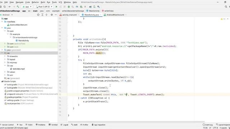Click the warnings indicator in the editor corner

[x=223, y=19]
